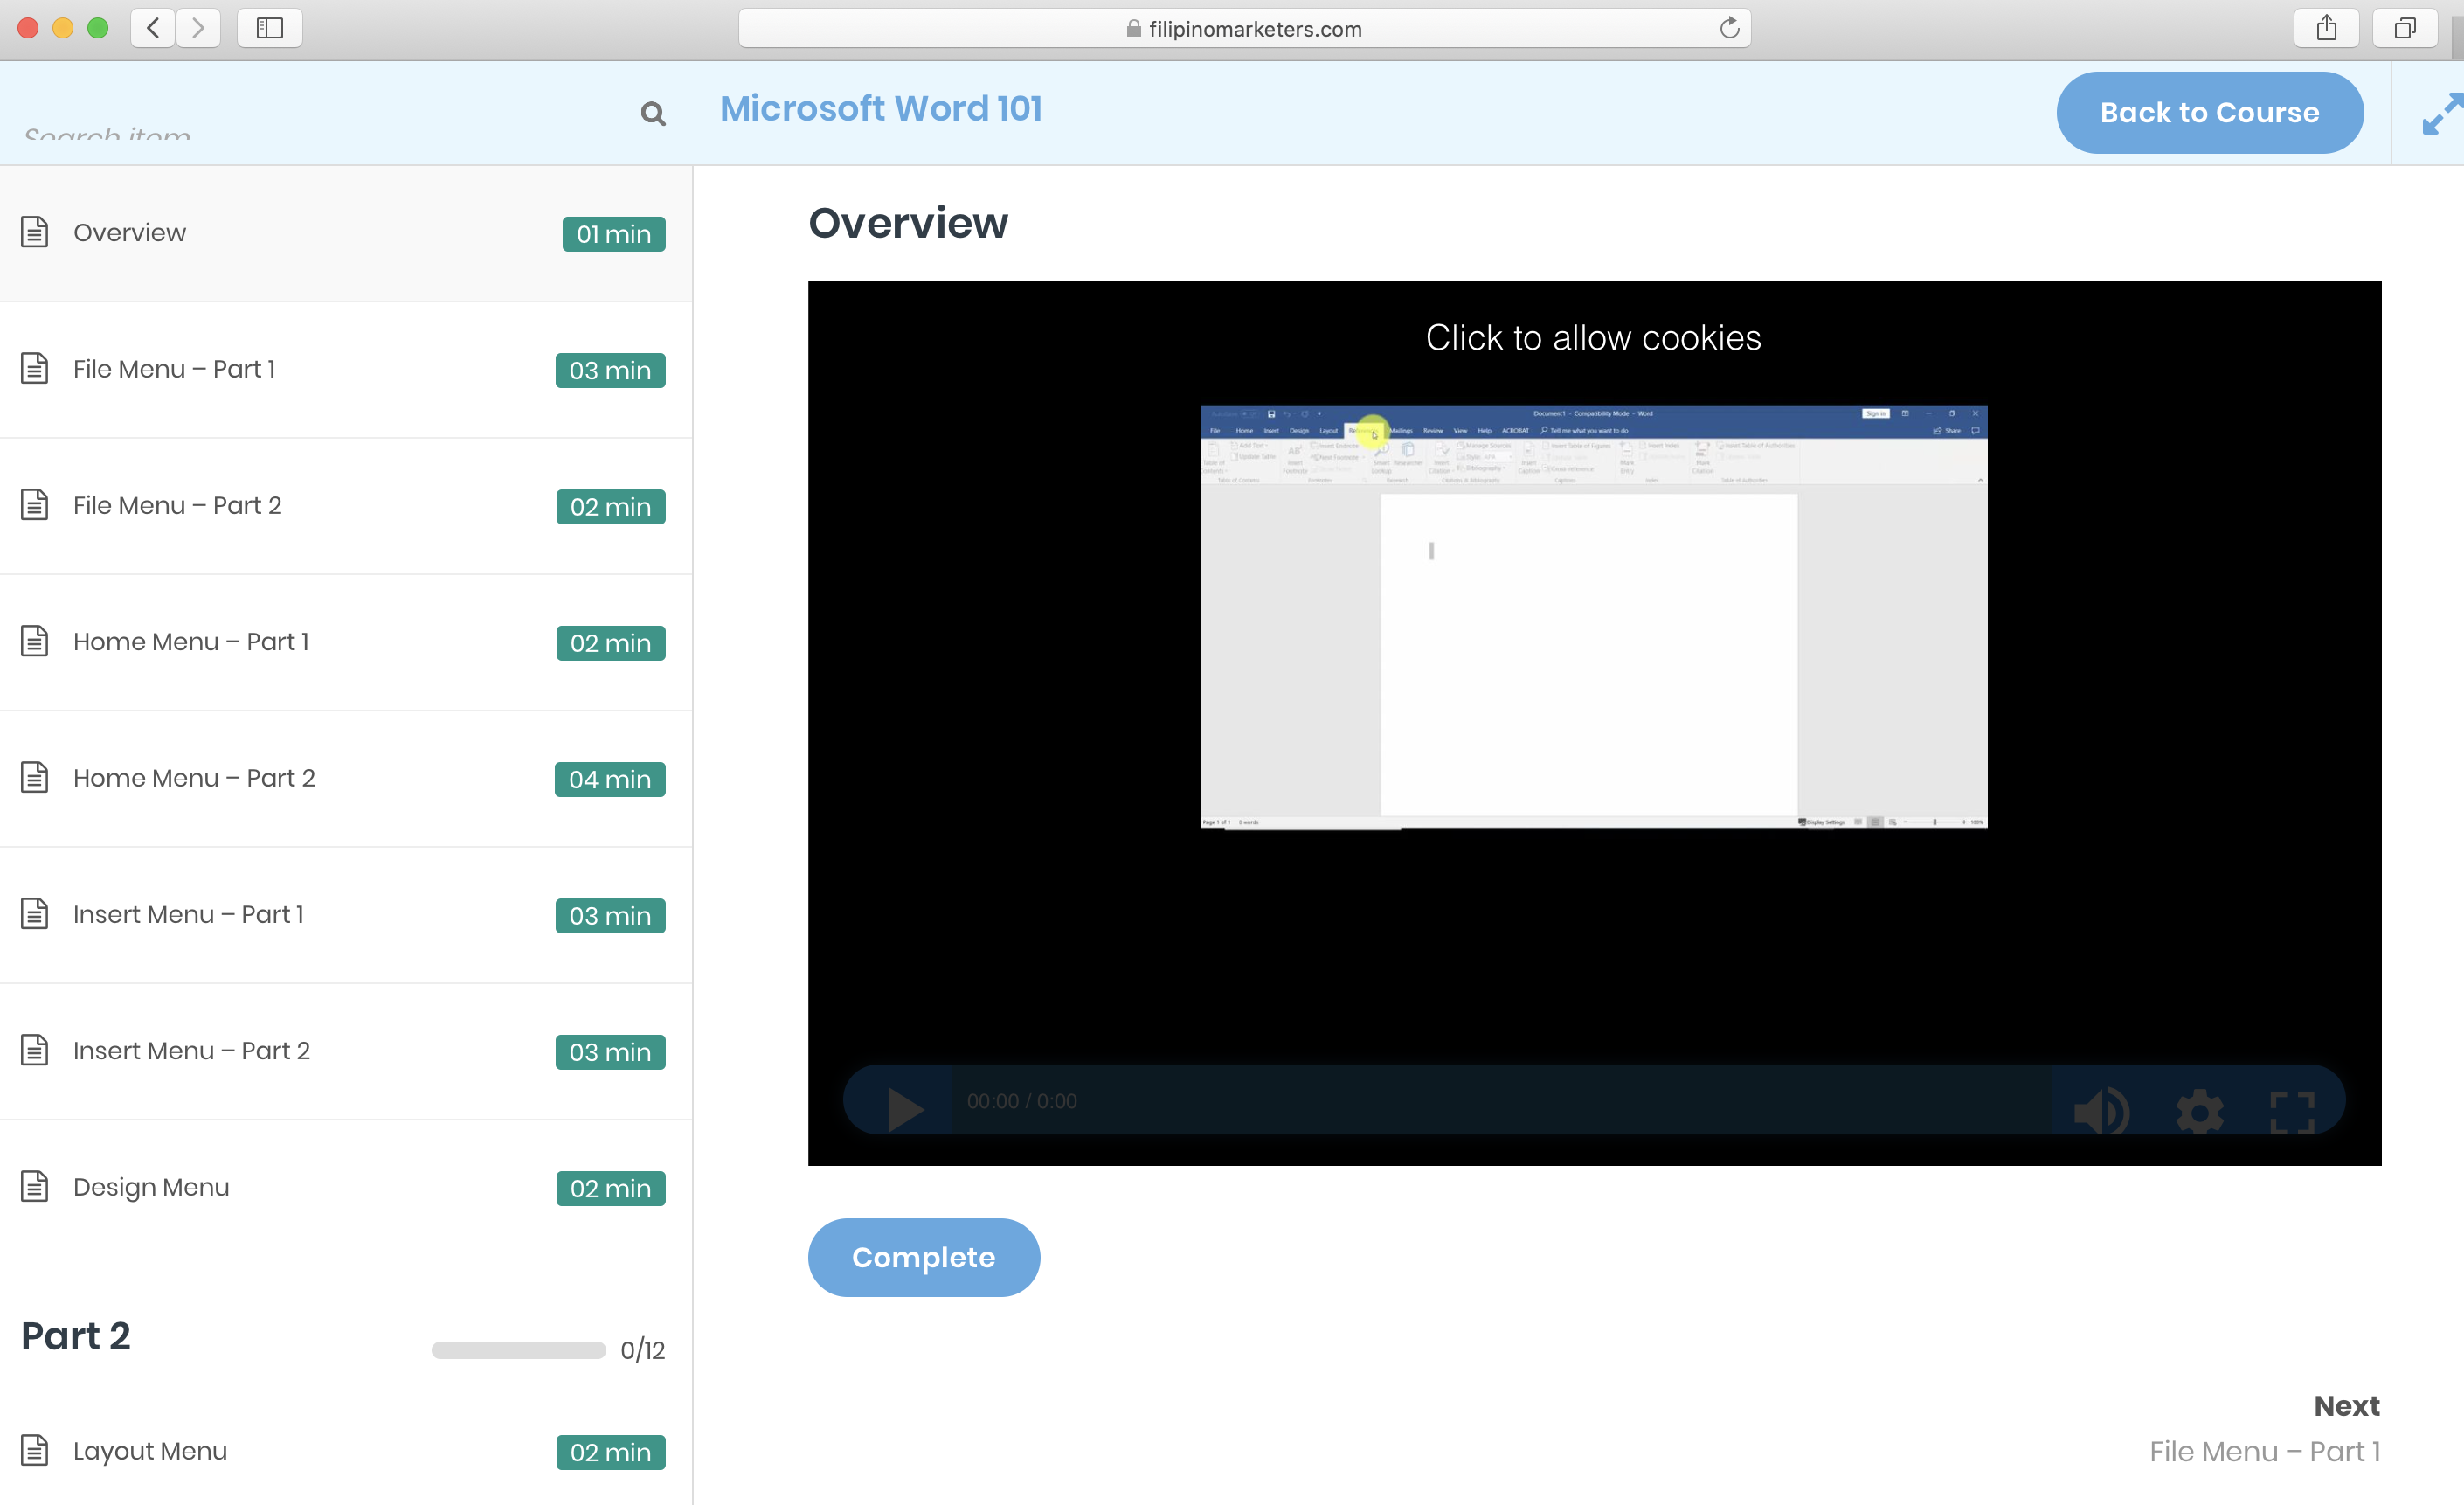Open Insert Menu – Part 1 lesson
The image size is (2464, 1505).
[x=346, y=914]
